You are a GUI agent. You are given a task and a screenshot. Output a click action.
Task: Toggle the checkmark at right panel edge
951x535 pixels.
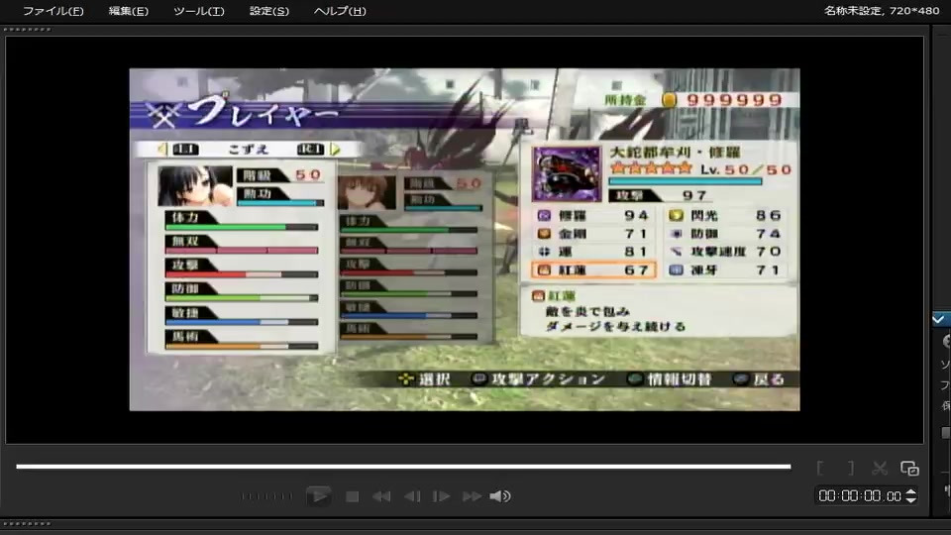[x=939, y=319]
